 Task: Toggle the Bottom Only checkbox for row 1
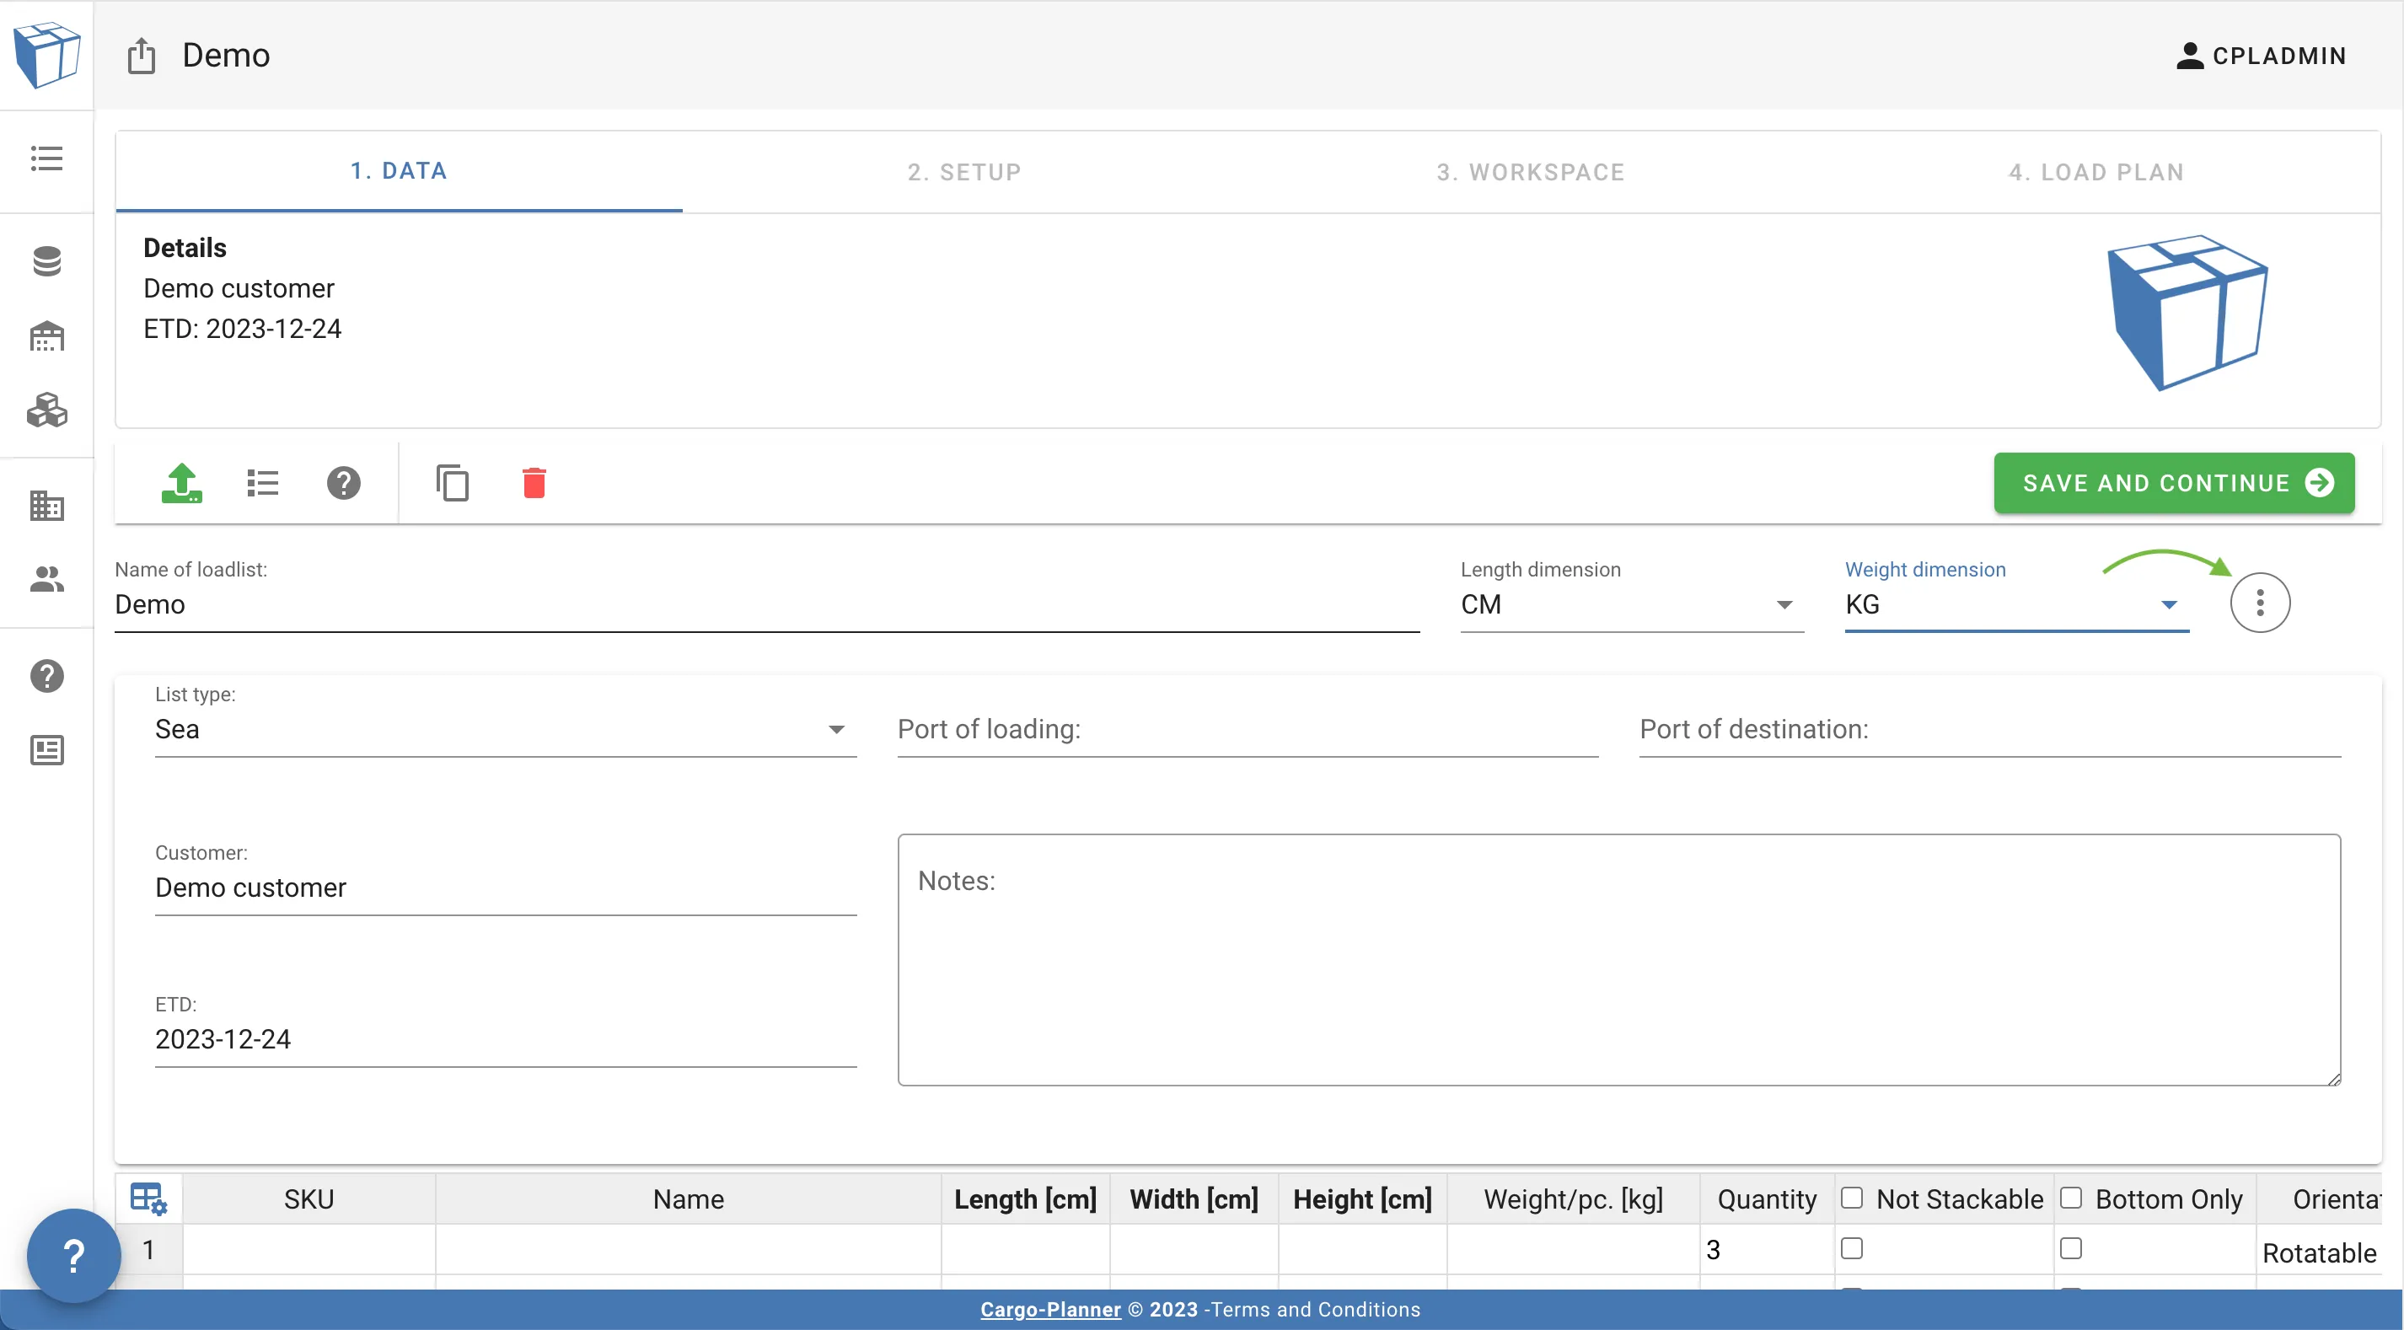tap(2074, 1248)
